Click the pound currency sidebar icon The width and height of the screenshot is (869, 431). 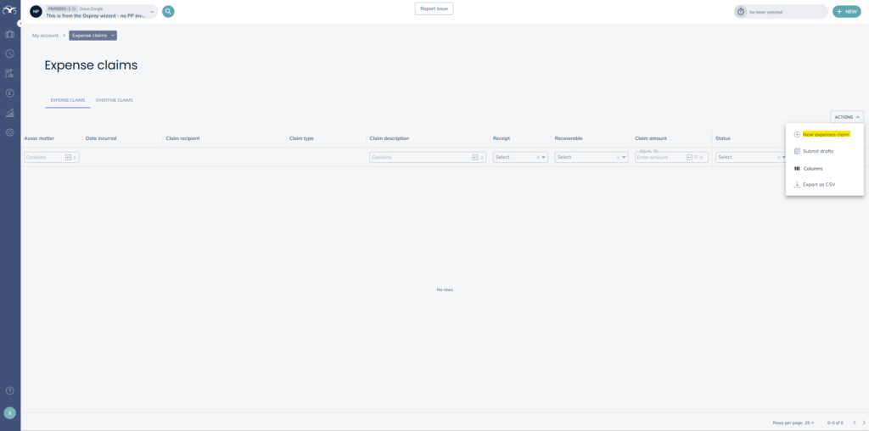pos(10,93)
